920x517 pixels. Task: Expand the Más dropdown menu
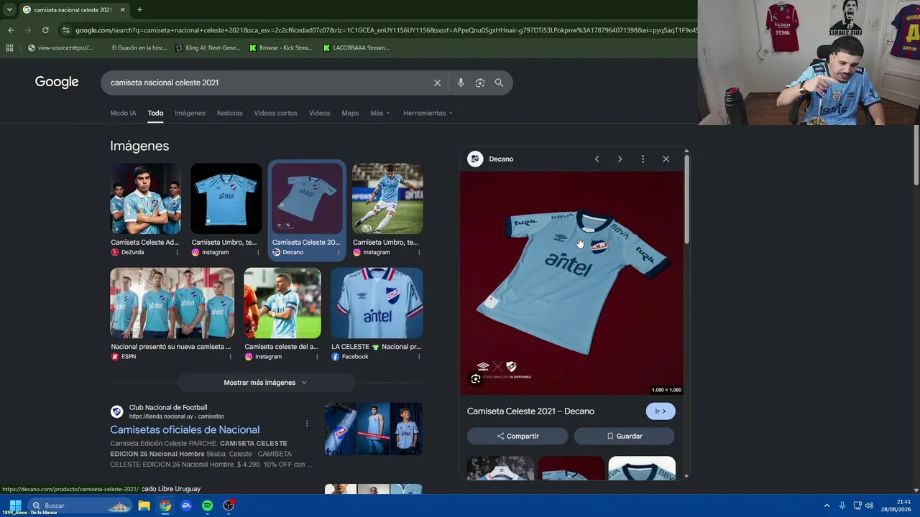[379, 113]
